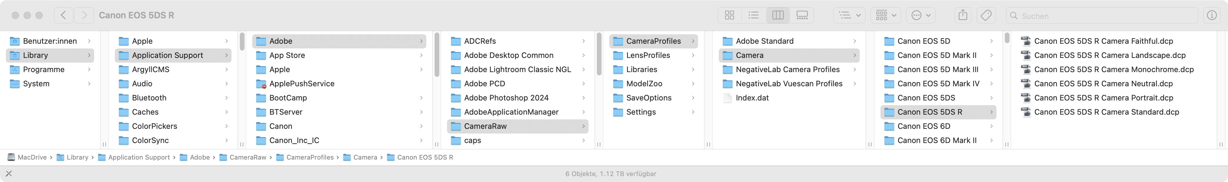The height and width of the screenshot is (182, 1228).
Task: Click the Index.dat file icon
Action: (727, 98)
